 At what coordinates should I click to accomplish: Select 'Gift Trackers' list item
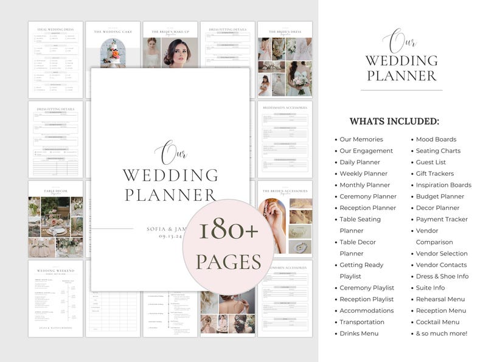pyautogui.click(x=434, y=173)
